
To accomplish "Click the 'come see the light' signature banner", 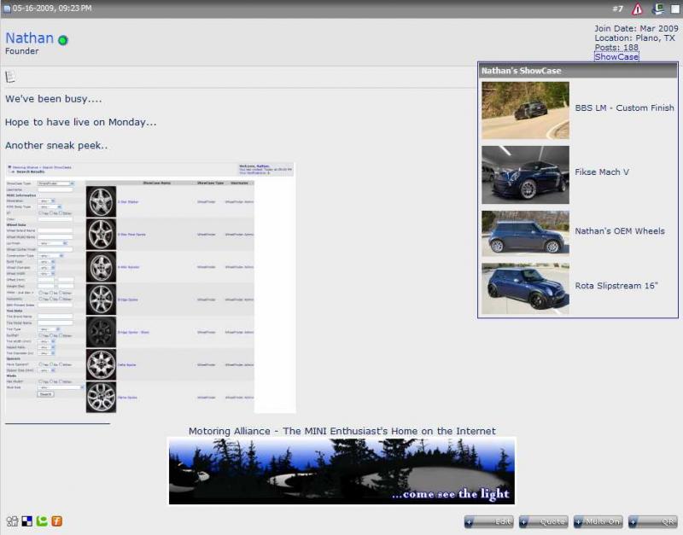I will tap(341, 470).
